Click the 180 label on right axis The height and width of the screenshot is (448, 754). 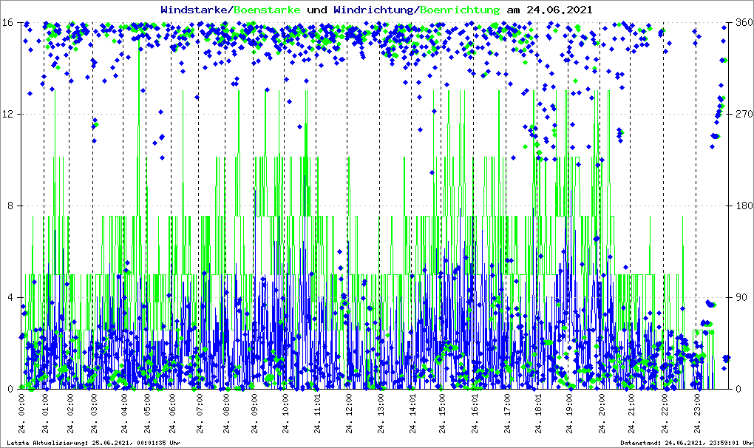point(743,206)
